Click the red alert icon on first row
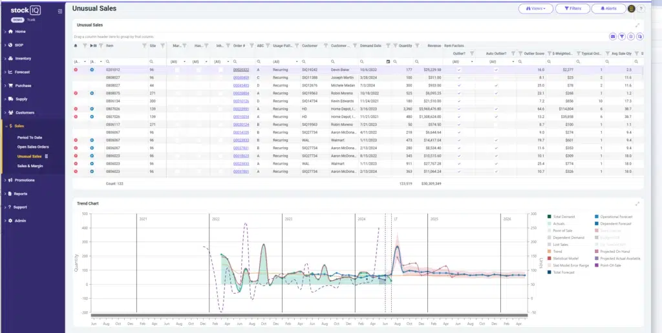 tap(76, 70)
